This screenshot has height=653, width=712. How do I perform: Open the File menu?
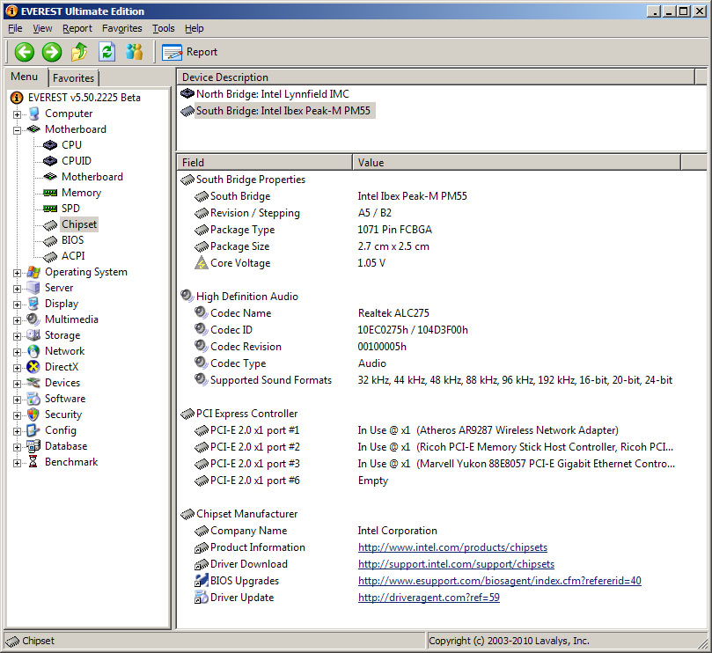(x=15, y=29)
